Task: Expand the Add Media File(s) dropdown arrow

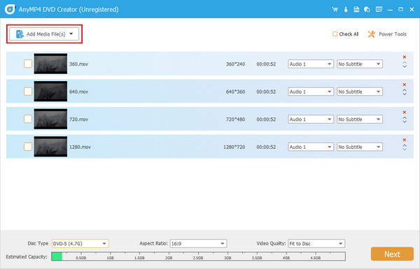Action: pyautogui.click(x=71, y=34)
